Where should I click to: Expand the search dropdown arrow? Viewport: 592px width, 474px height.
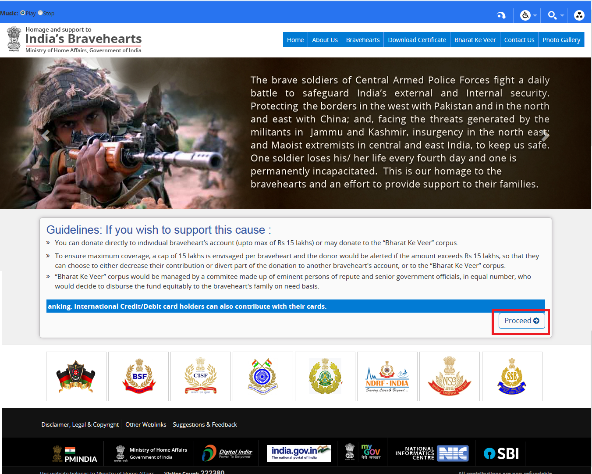point(561,16)
